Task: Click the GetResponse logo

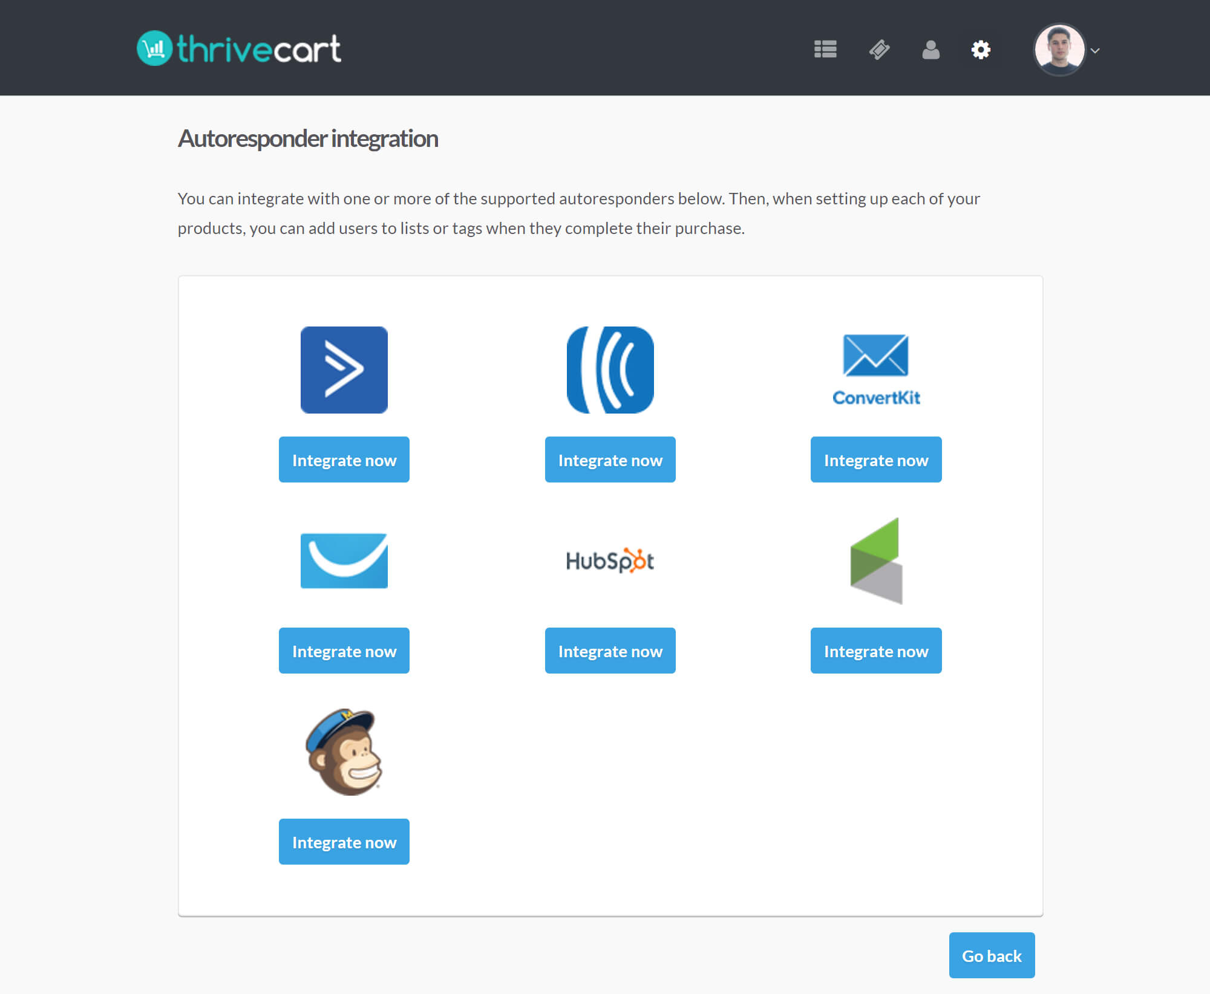Action: [344, 560]
